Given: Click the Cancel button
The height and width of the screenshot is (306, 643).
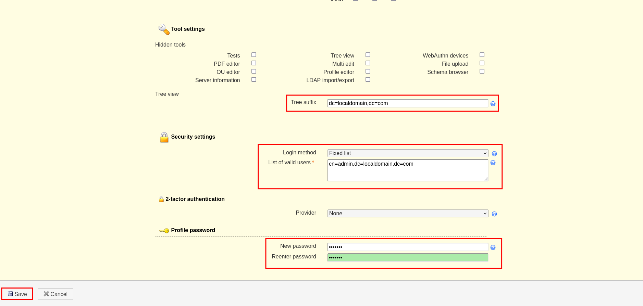Looking at the screenshot, I should (55, 294).
